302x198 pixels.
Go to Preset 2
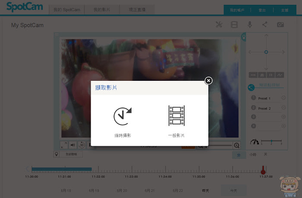(x=264, y=109)
